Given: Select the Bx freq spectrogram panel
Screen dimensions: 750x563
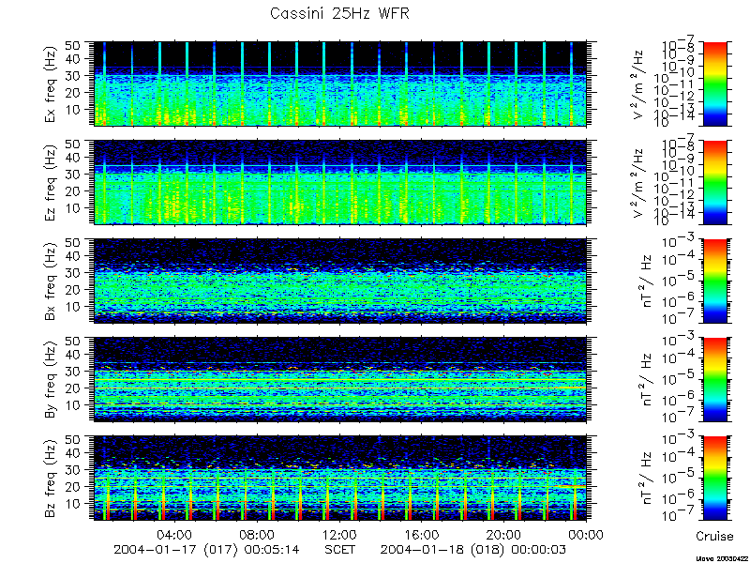Looking at the screenshot, I should point(339,281).
